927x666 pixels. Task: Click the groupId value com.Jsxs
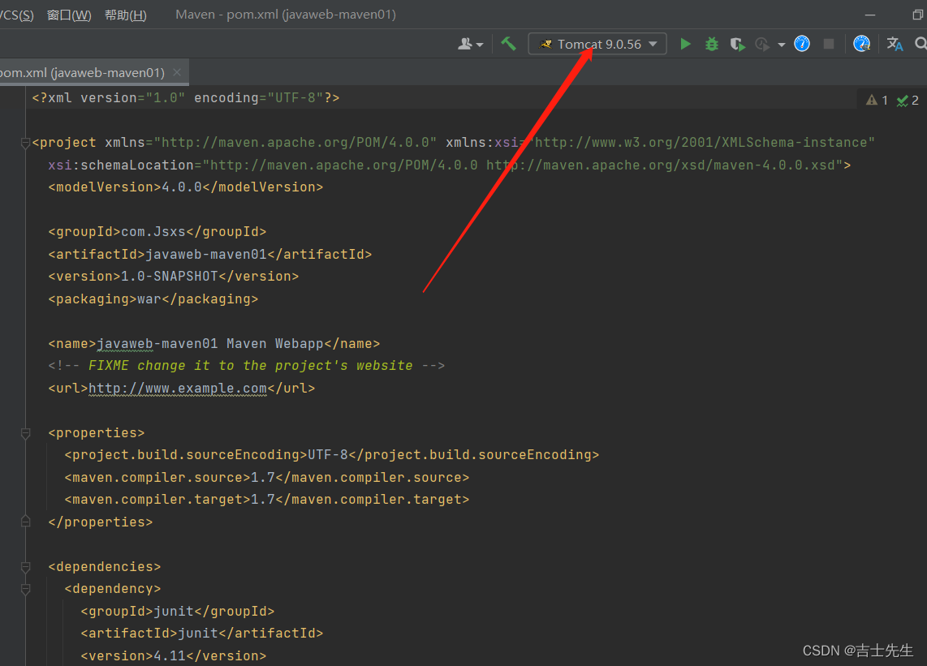[153, 232]
